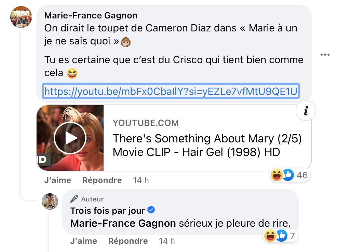Open Trois fois par jour profile picture
Screen dimensions: 337x252
[x=50, y=201]
